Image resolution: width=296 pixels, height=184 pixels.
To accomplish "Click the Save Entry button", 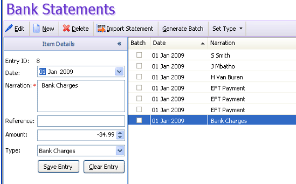I will (x=59, y=167).
